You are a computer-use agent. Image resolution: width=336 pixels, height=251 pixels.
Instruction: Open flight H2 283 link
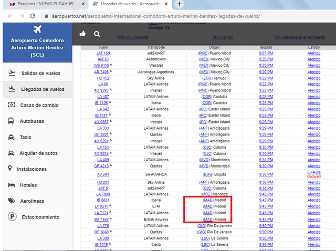103,182
